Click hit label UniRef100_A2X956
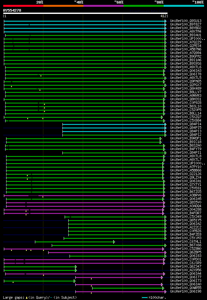The height and width of the screenshot is (300, 207). 186,270
